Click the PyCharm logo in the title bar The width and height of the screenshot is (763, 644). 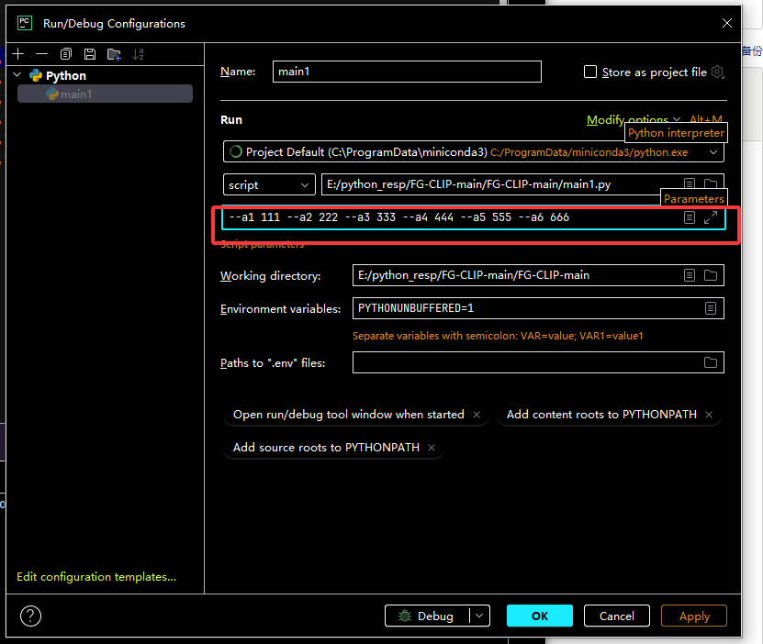click(25, 23)
